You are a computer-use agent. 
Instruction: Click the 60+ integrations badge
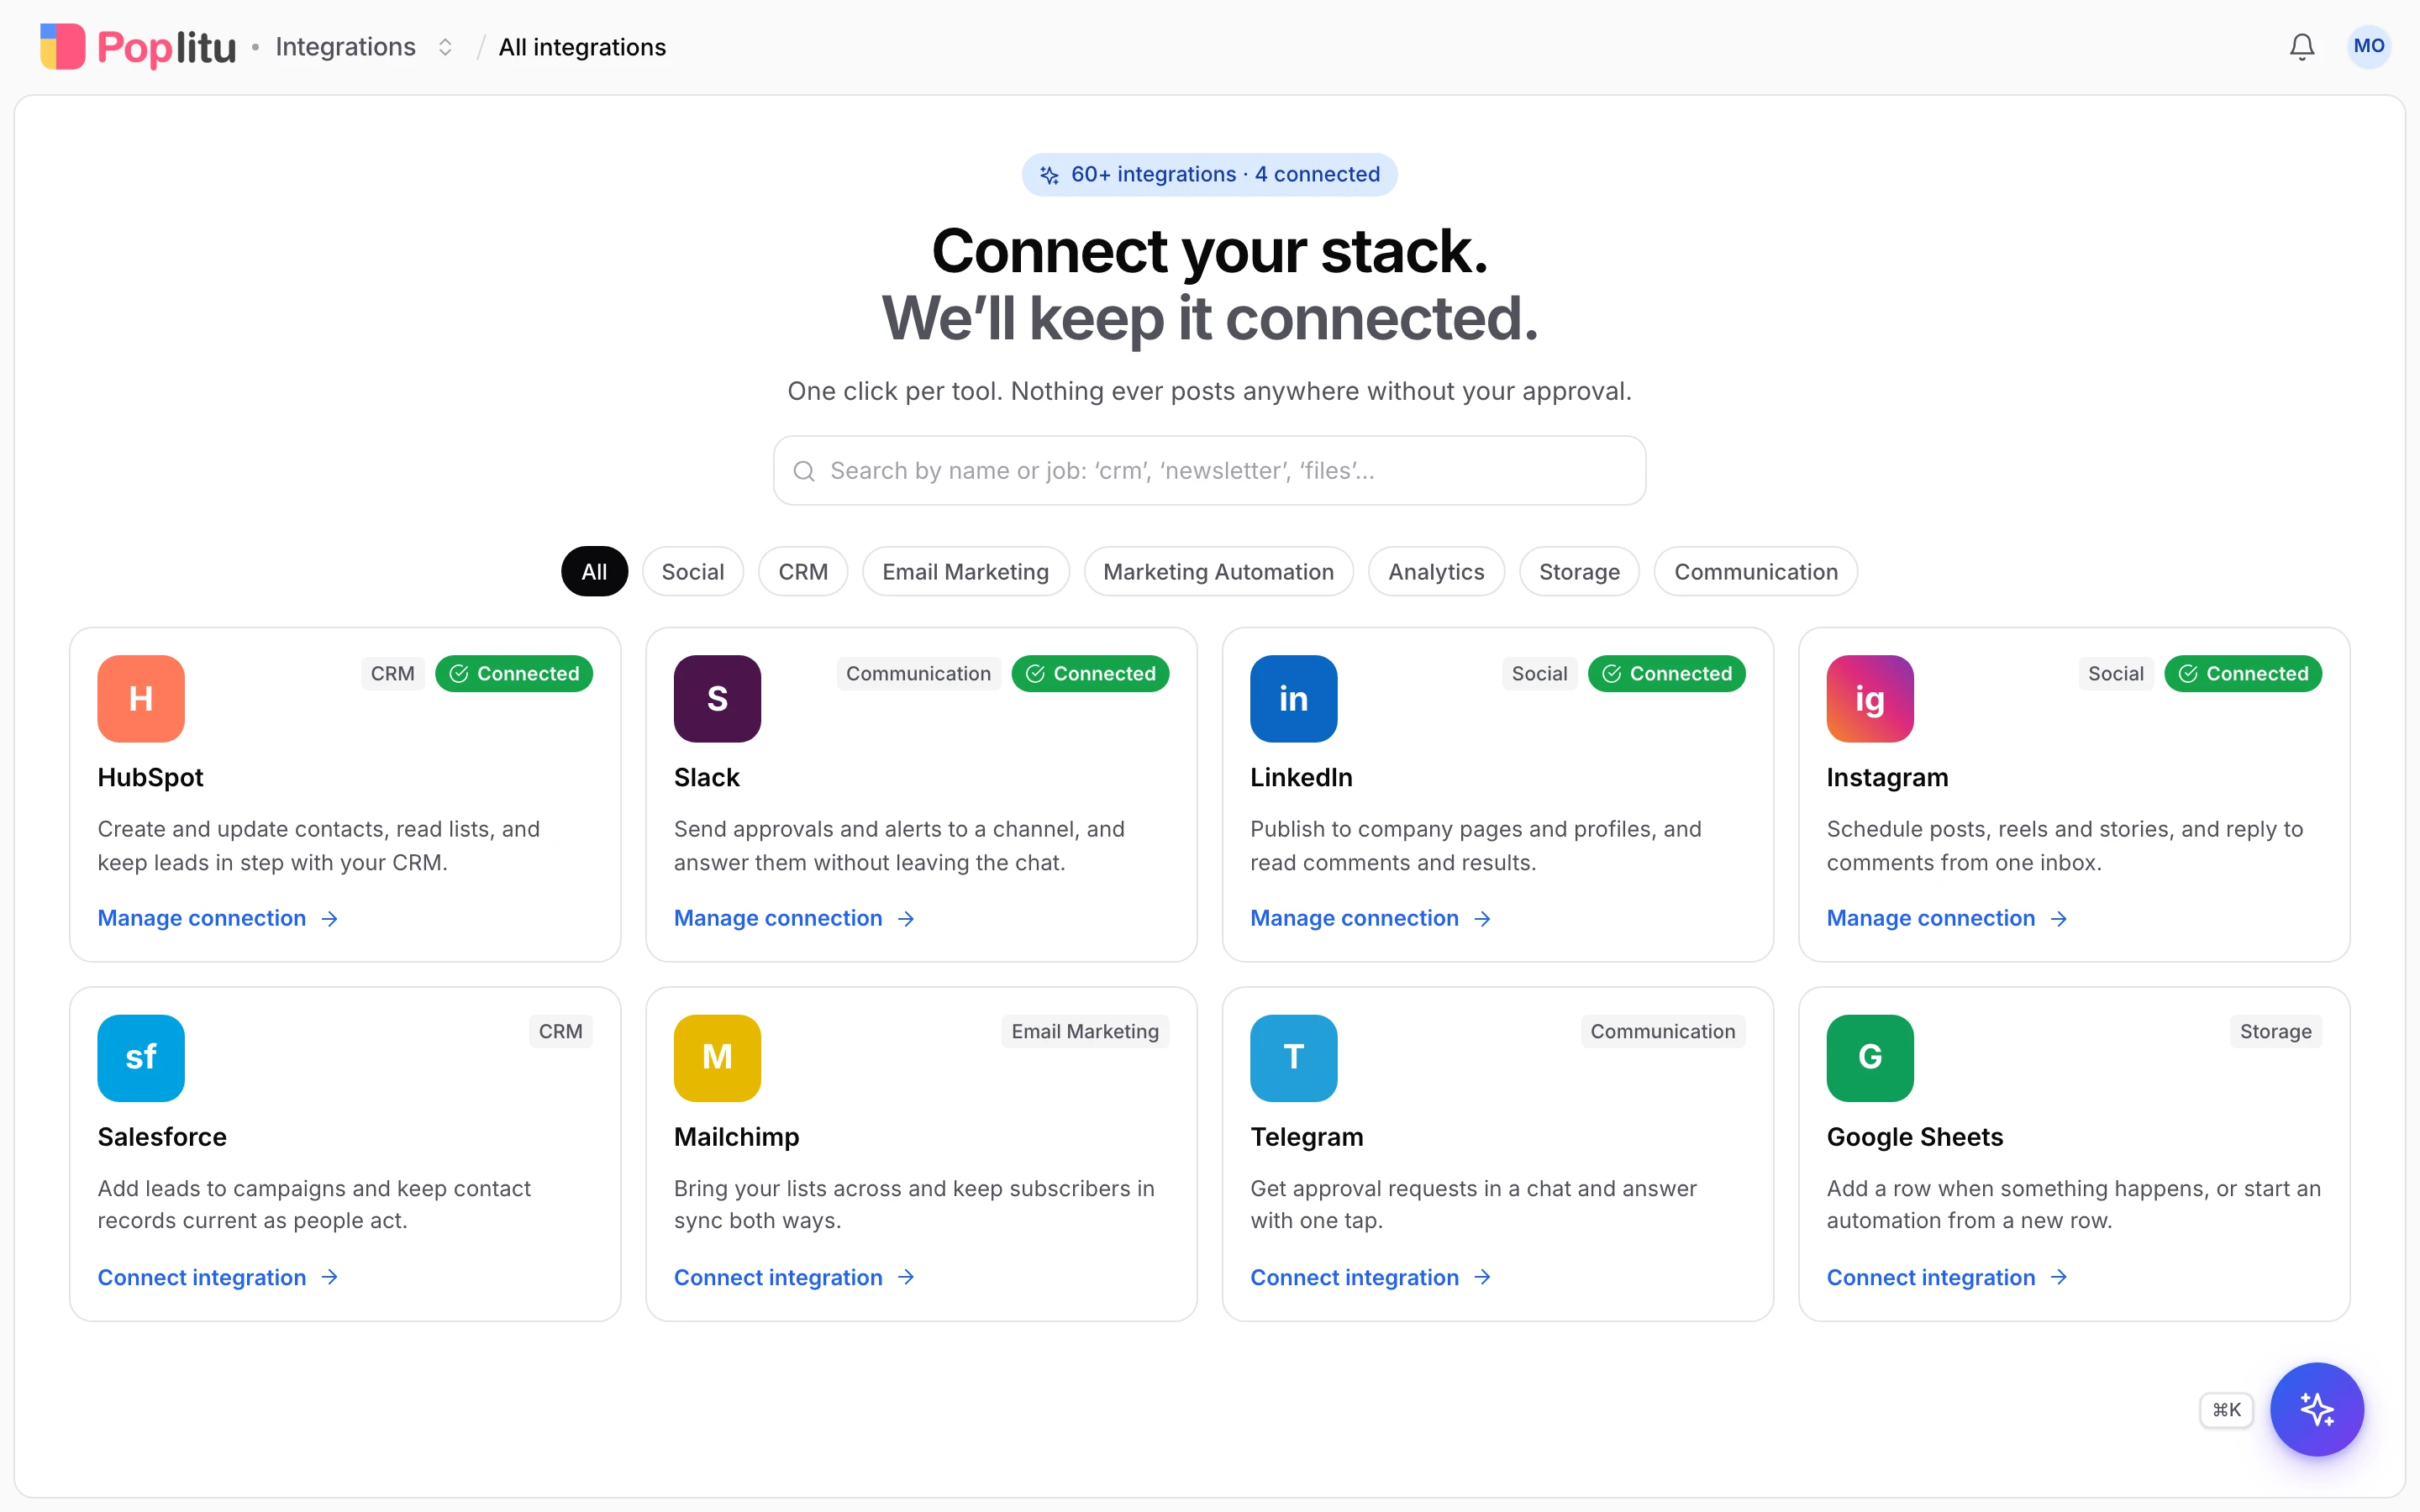coord(1209,174)
